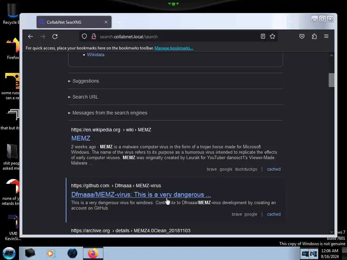Toggle reader view icon in address bar

263,36
